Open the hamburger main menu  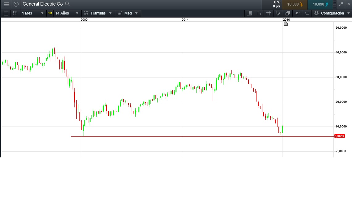(6, 4)
